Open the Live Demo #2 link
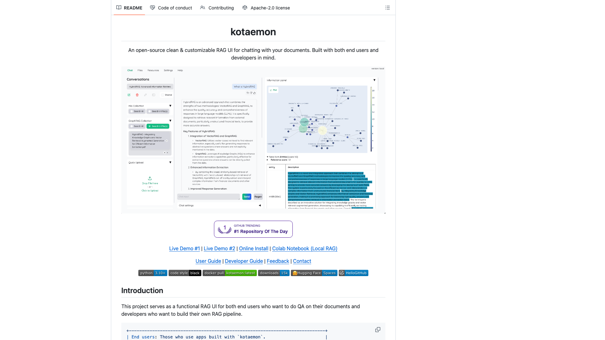Screen dimensions: 605x340 click(219, 248)
